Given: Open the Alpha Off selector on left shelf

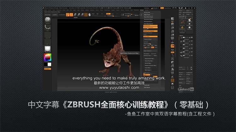Looking at the screenshot, I should (x=48, y=34).
